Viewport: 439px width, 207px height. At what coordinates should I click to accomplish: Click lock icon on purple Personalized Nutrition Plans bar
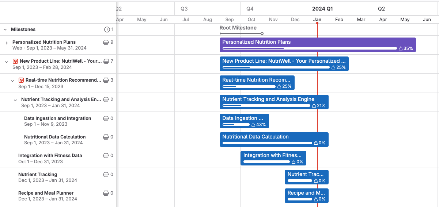click(400, 48)
